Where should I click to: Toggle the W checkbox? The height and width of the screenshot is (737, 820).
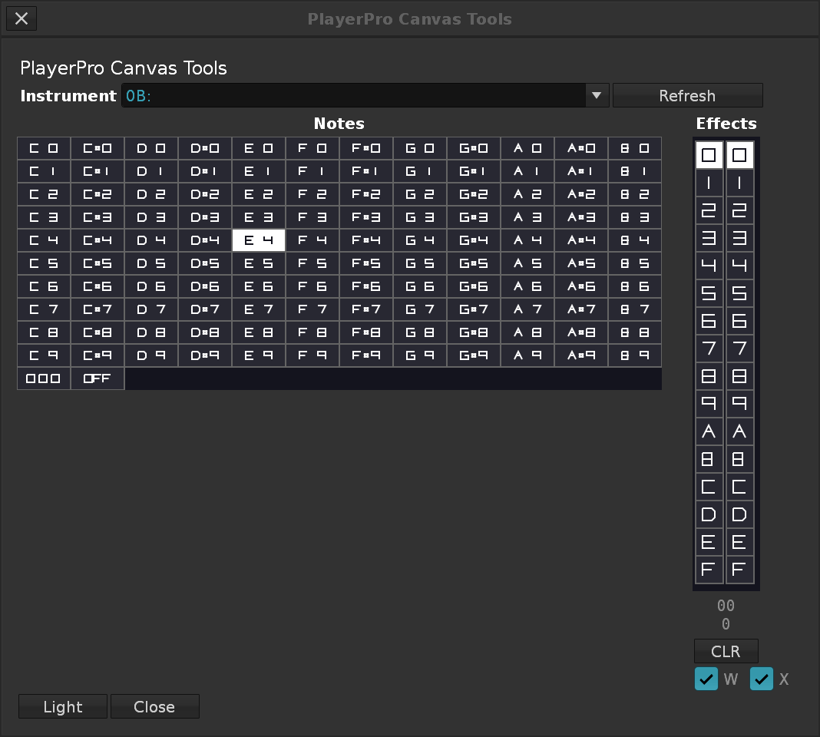(x=706, y=679)
